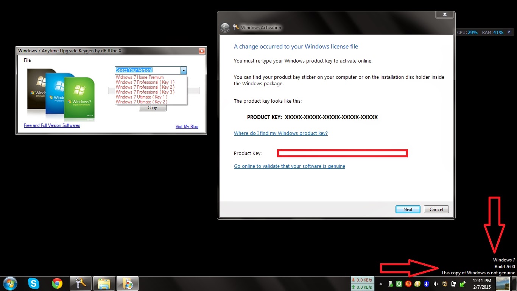517x291 pixels.
Task: Show hidden system tray icons
Action: coord(381,284)
